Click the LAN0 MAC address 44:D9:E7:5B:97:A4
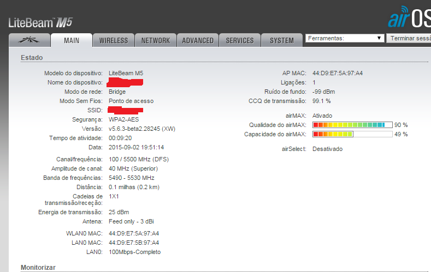Screen dimensions: 431x272 (x=134, y=243)
